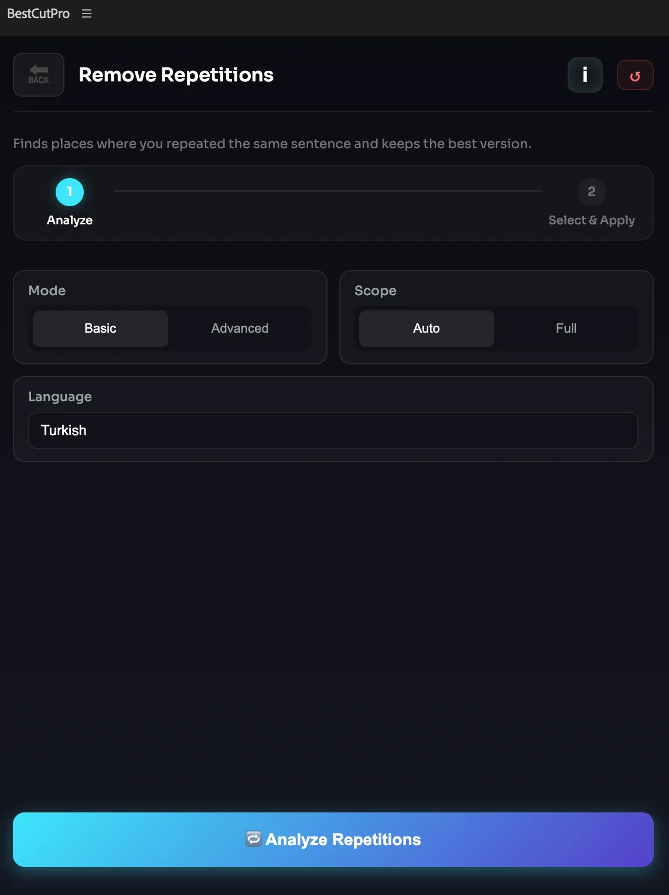Image resolution: width=669 pixels, height=895 pixels.
Task: Click the step 2 circle badge
Action: tap(591, 192)
